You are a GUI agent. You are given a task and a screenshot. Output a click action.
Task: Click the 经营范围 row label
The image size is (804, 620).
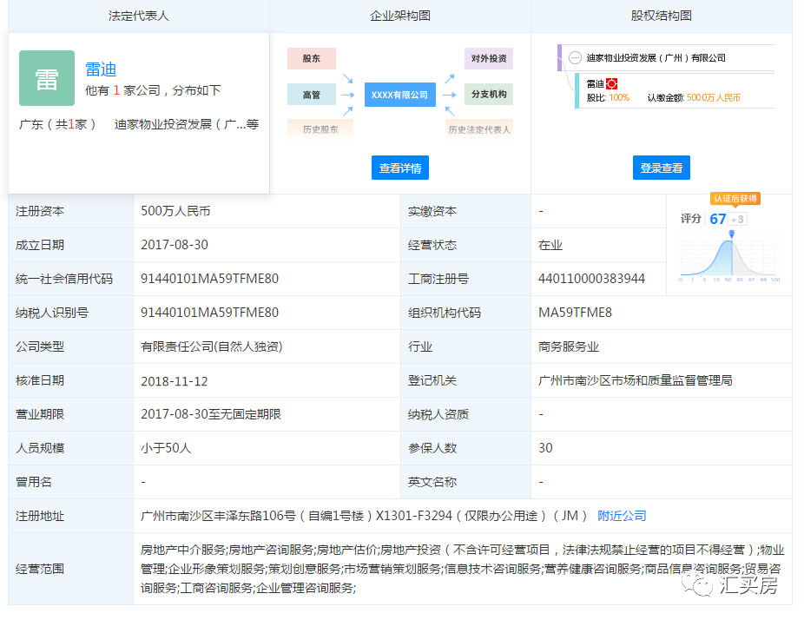click(39, 569)
